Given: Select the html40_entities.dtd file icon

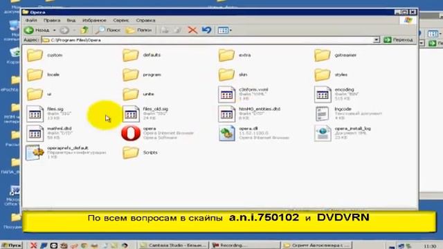Looking at the screenshot, I should [x=226, y=113].
